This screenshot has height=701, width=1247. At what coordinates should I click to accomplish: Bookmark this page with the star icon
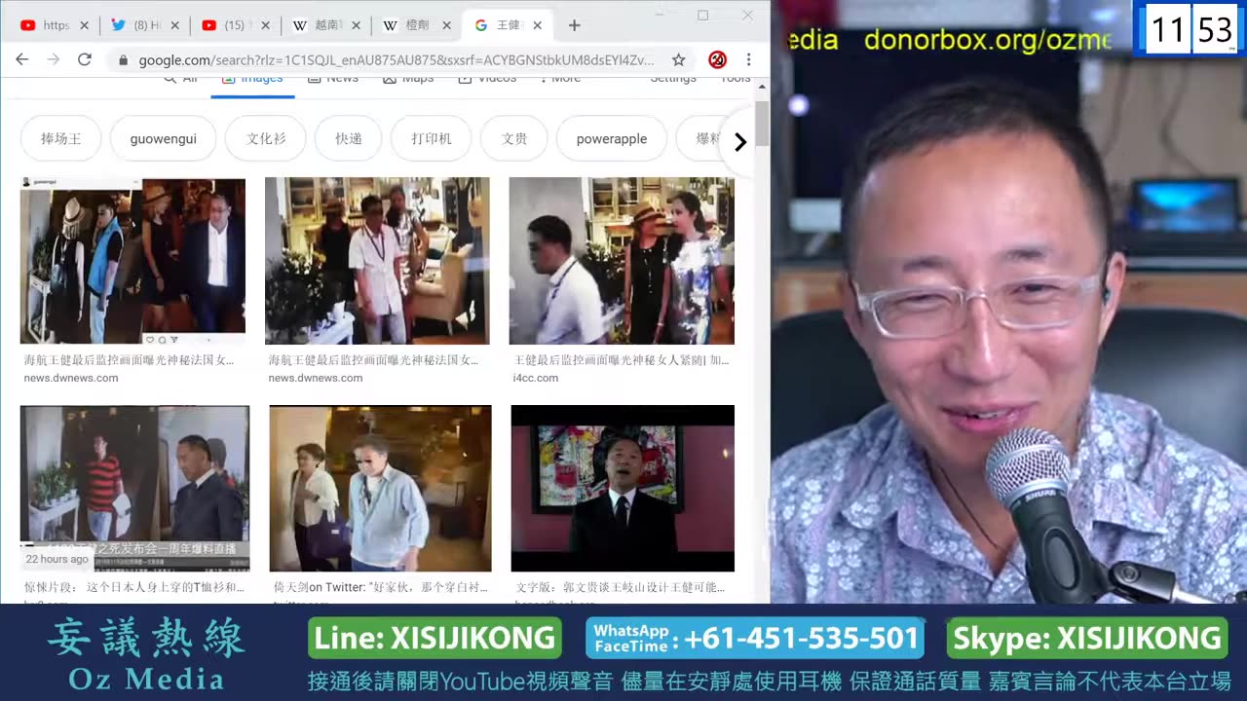(679, 59)
